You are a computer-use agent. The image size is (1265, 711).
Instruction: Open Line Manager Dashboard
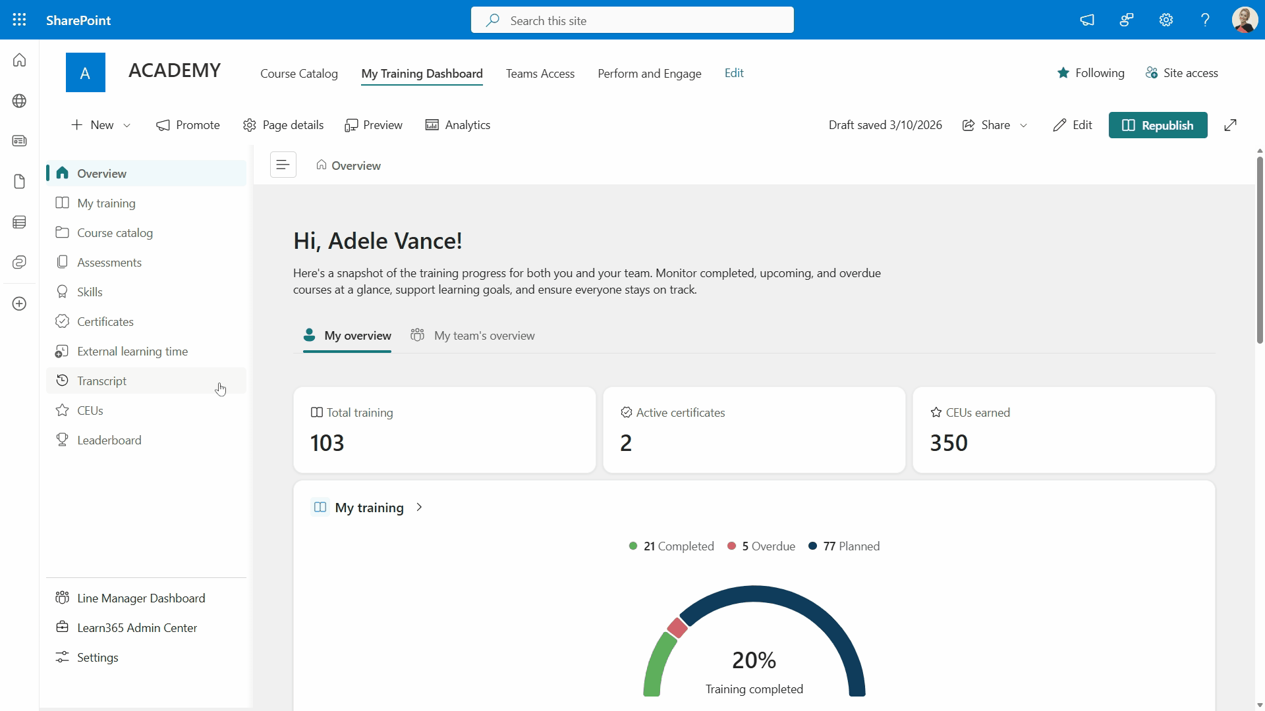click(x=146, y=598)
